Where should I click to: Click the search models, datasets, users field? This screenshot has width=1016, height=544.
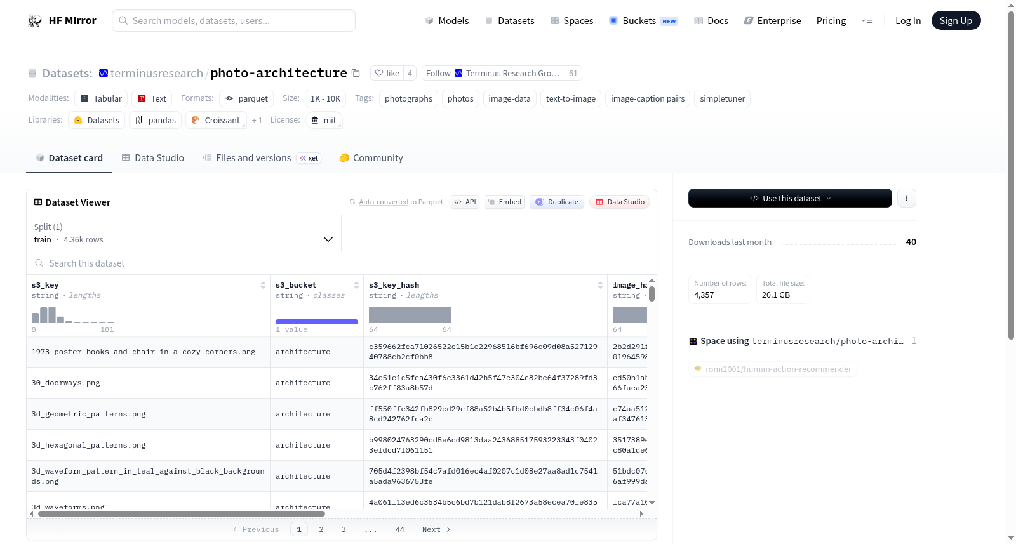pyautogui.click(x=234, y=20)
